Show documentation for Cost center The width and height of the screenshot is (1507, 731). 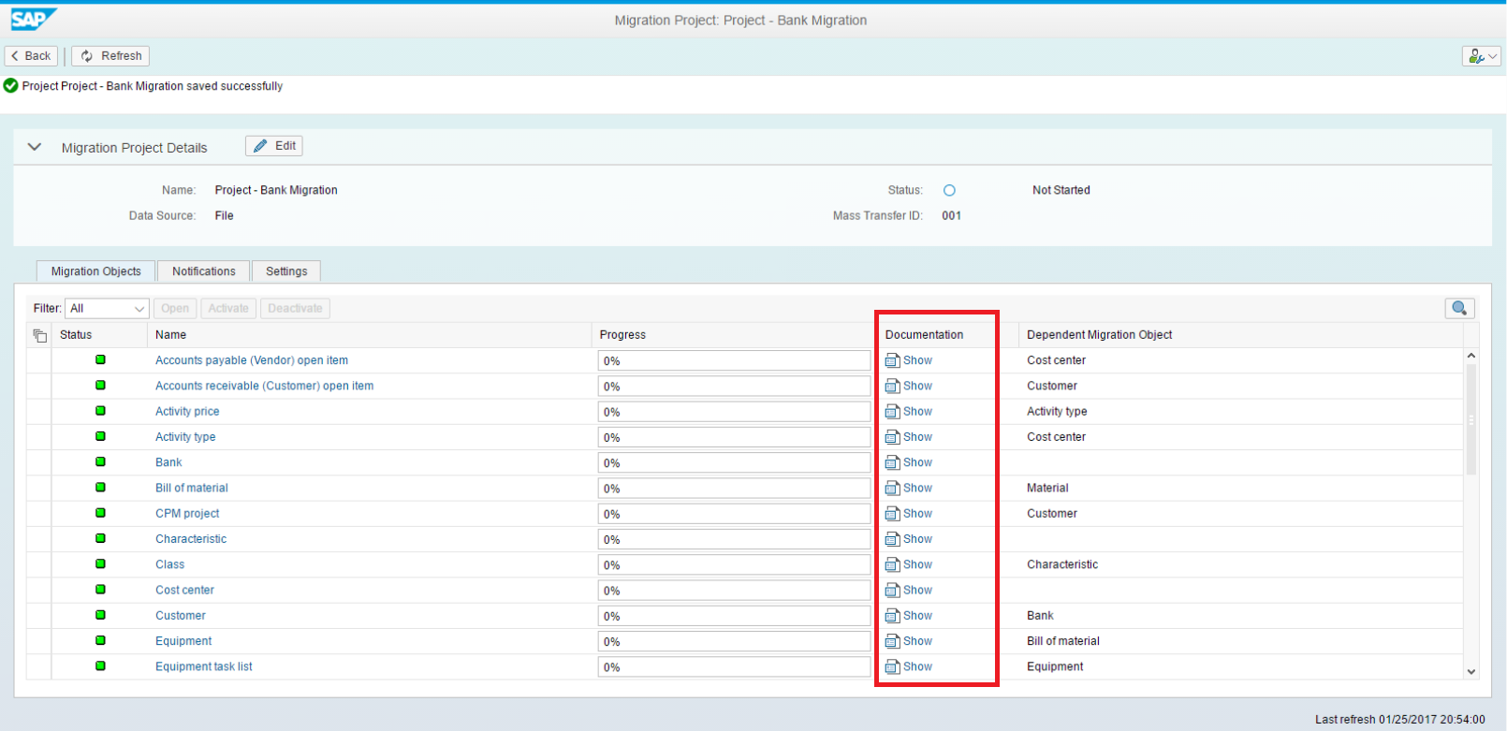[x=909, y=590]
